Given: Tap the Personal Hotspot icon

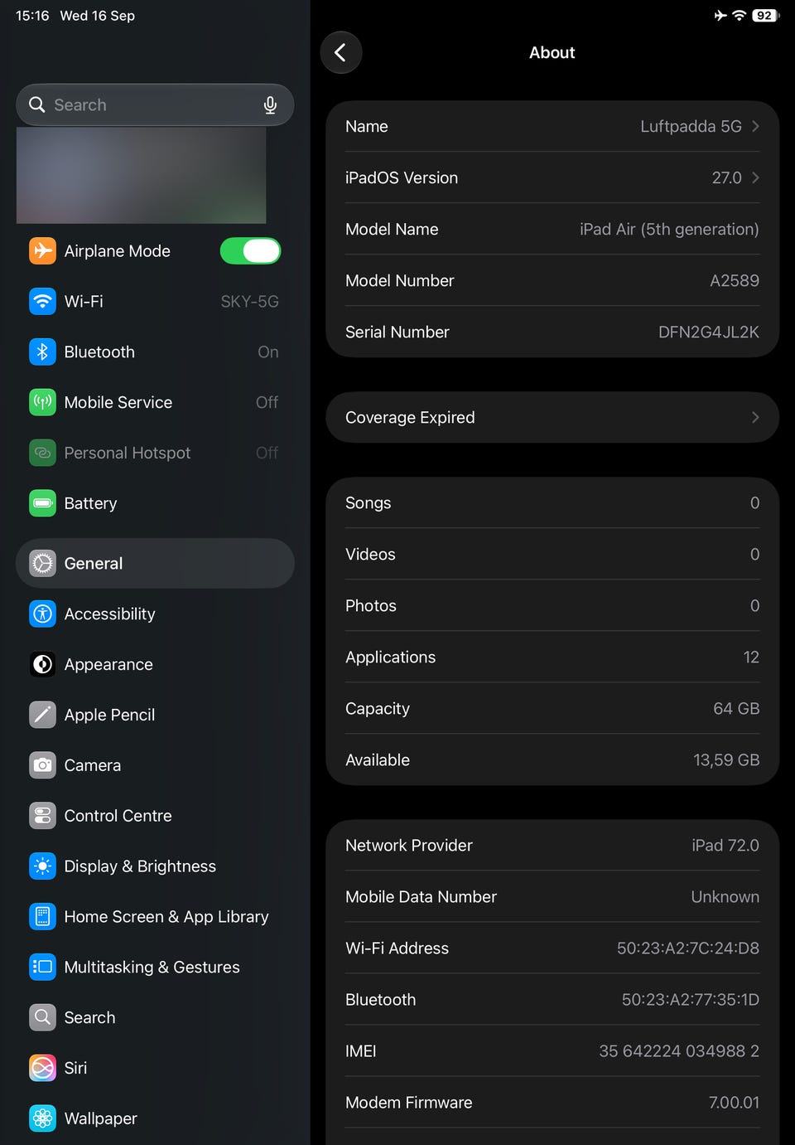Looking at the screenshot, I should click(42, 453).
